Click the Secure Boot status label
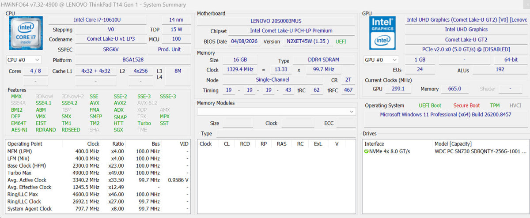 click(466, 105)
